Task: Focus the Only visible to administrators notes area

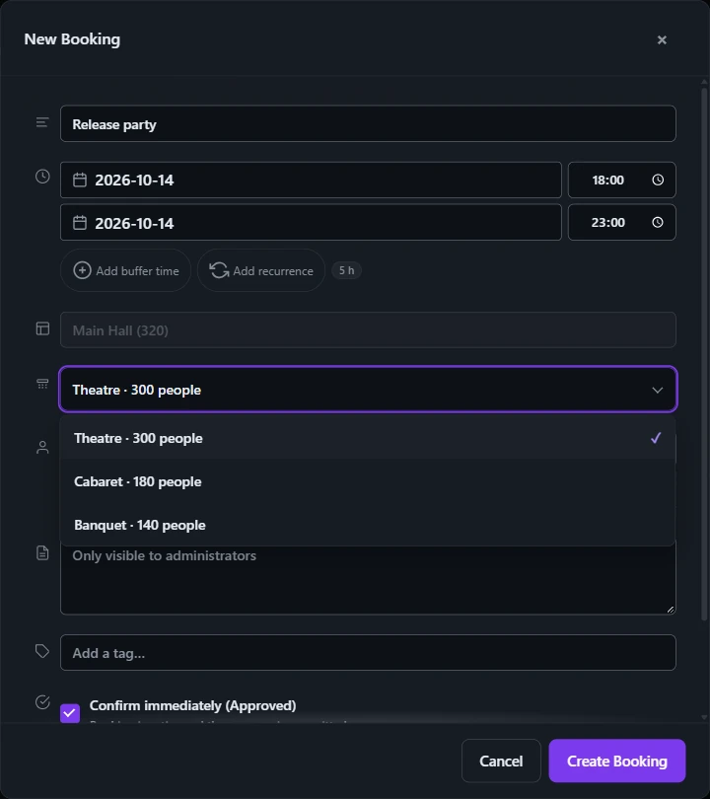Action: [368, 579]
